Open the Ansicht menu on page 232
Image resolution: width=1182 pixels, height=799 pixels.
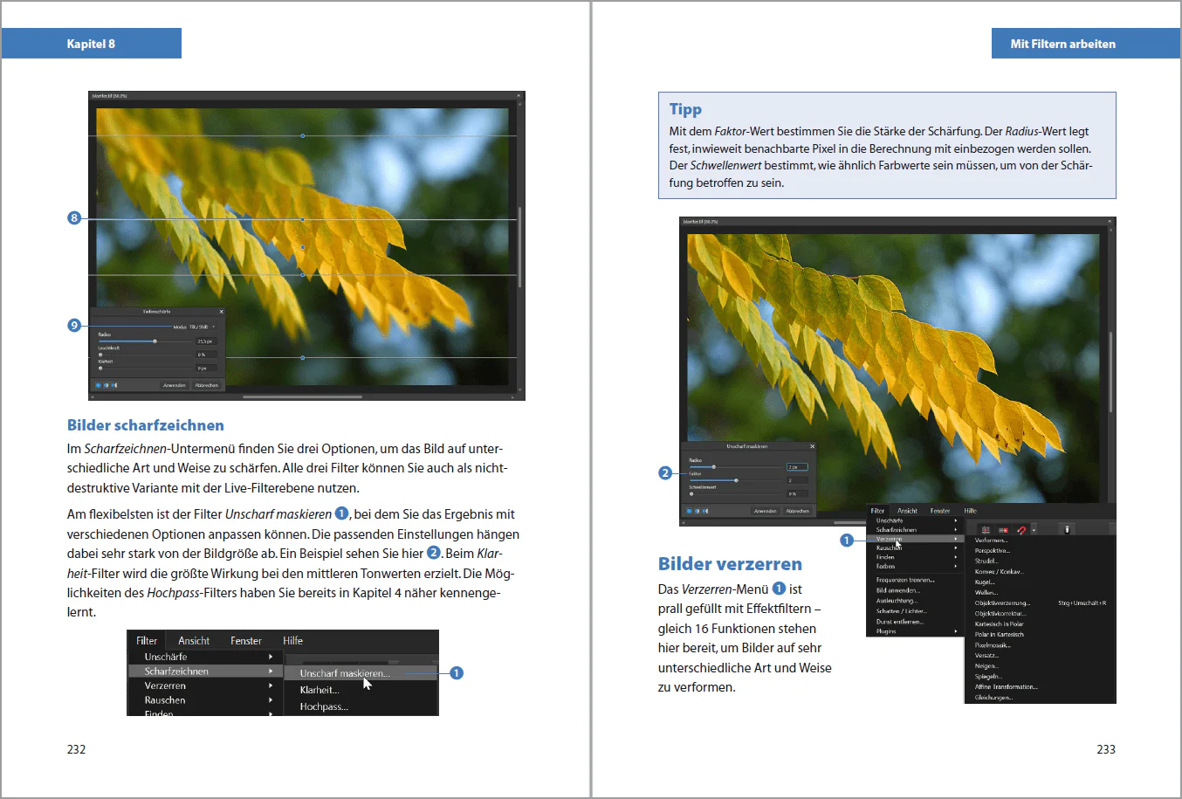(x=194, y=640)
